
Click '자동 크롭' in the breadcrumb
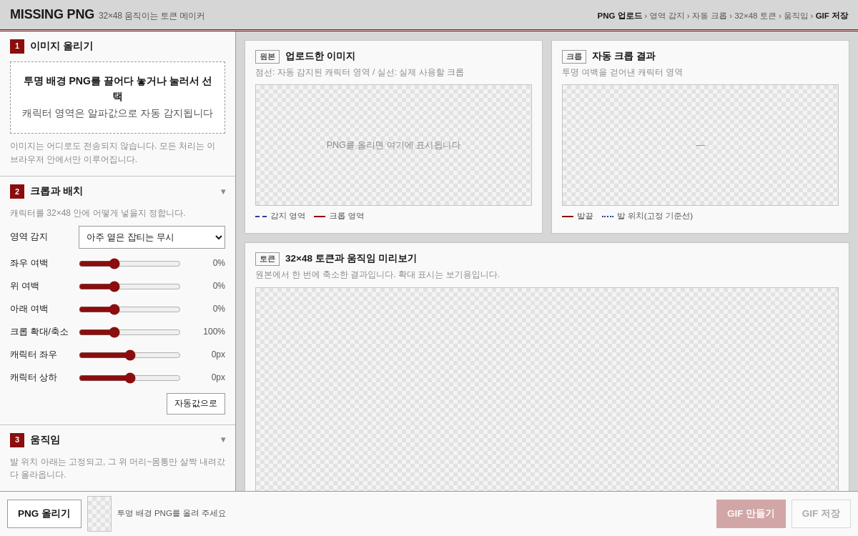click(x=709, y=16)
